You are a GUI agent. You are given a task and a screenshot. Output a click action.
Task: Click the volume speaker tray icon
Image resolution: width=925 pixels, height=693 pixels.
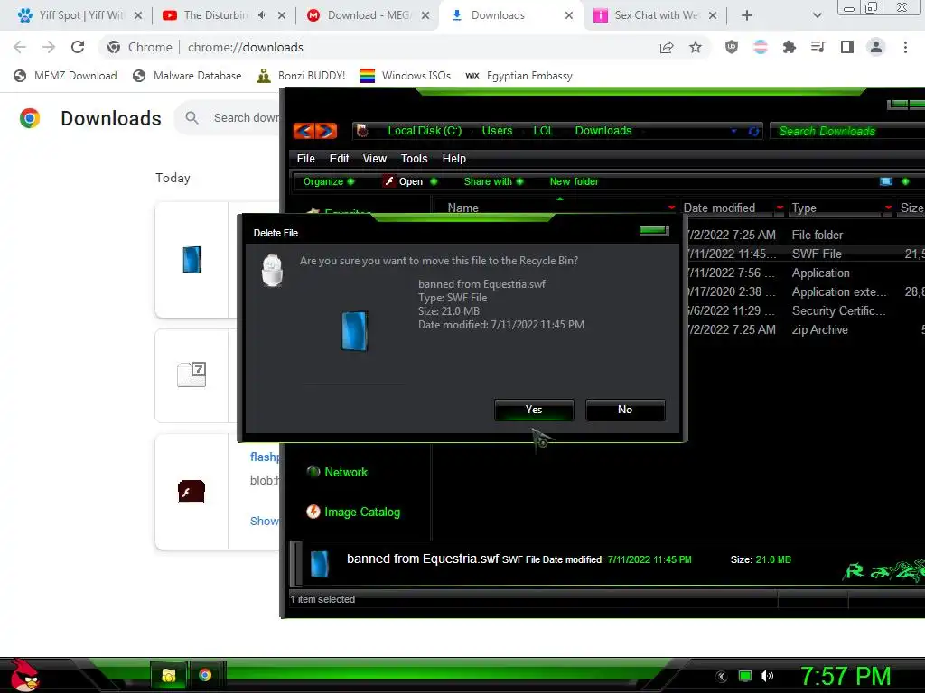[x=766, y=676]
